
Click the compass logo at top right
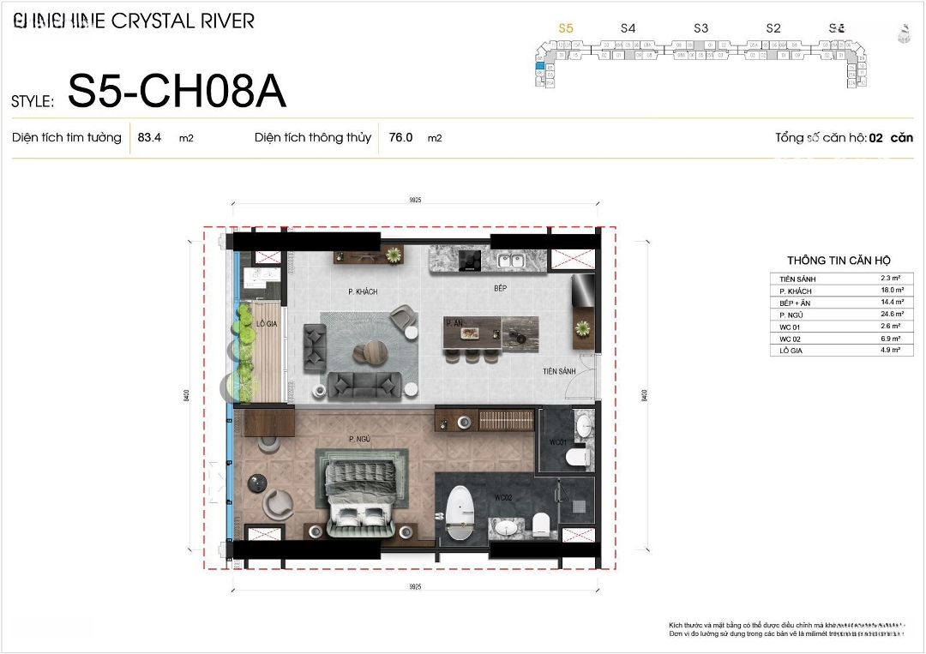point(902,33)
